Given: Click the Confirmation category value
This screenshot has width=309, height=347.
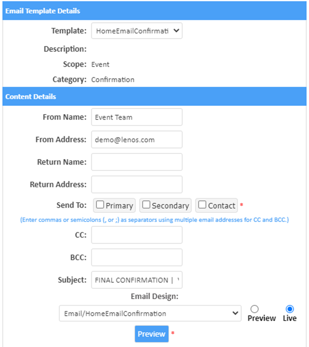Looking at the screenshot, I should tap(113, 80).
